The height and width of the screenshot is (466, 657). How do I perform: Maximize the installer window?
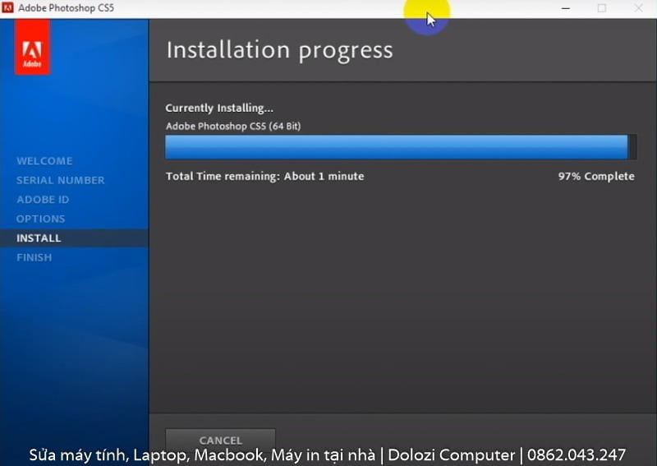602,8
